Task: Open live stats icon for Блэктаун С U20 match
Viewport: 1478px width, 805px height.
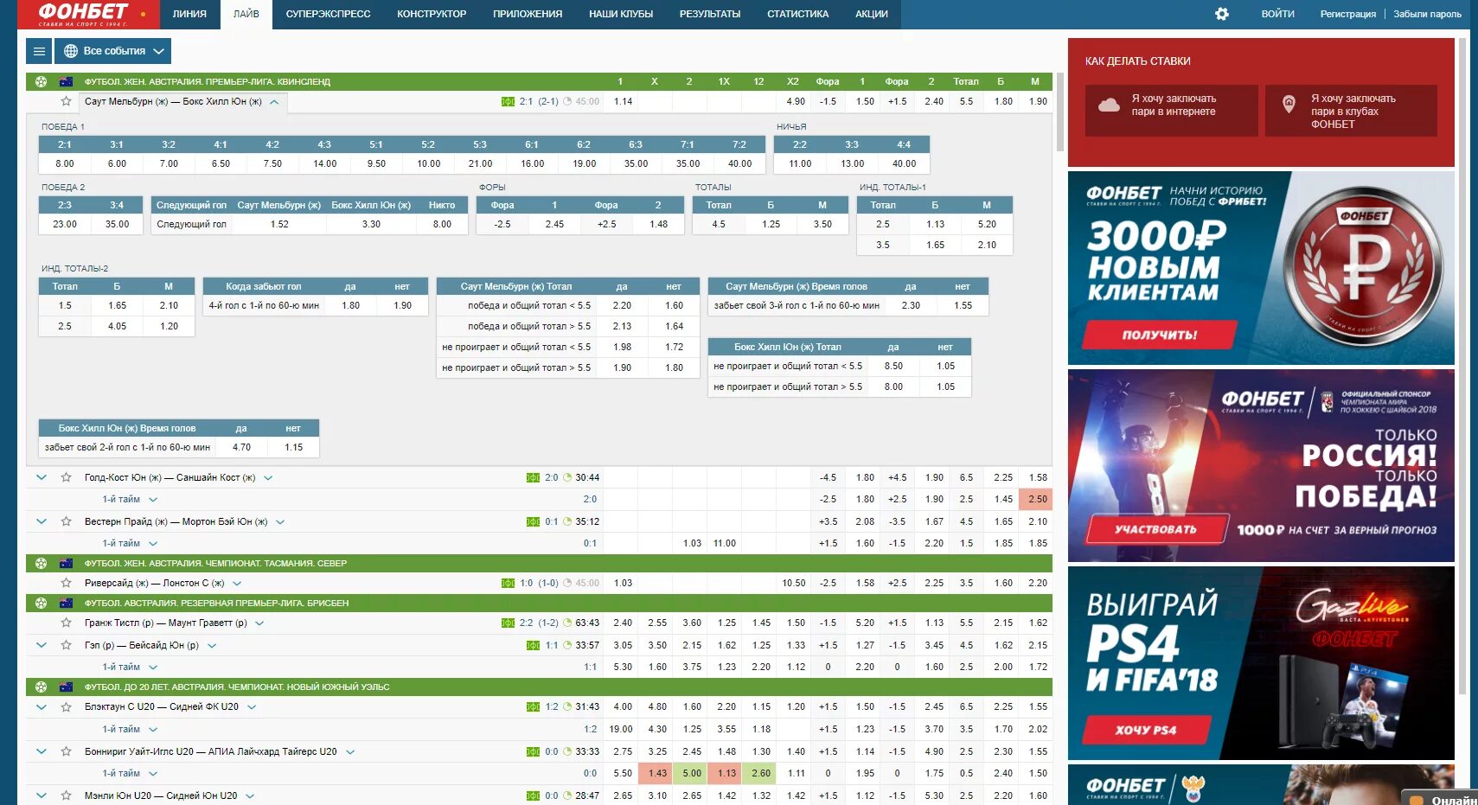Action: click(533, 706)
